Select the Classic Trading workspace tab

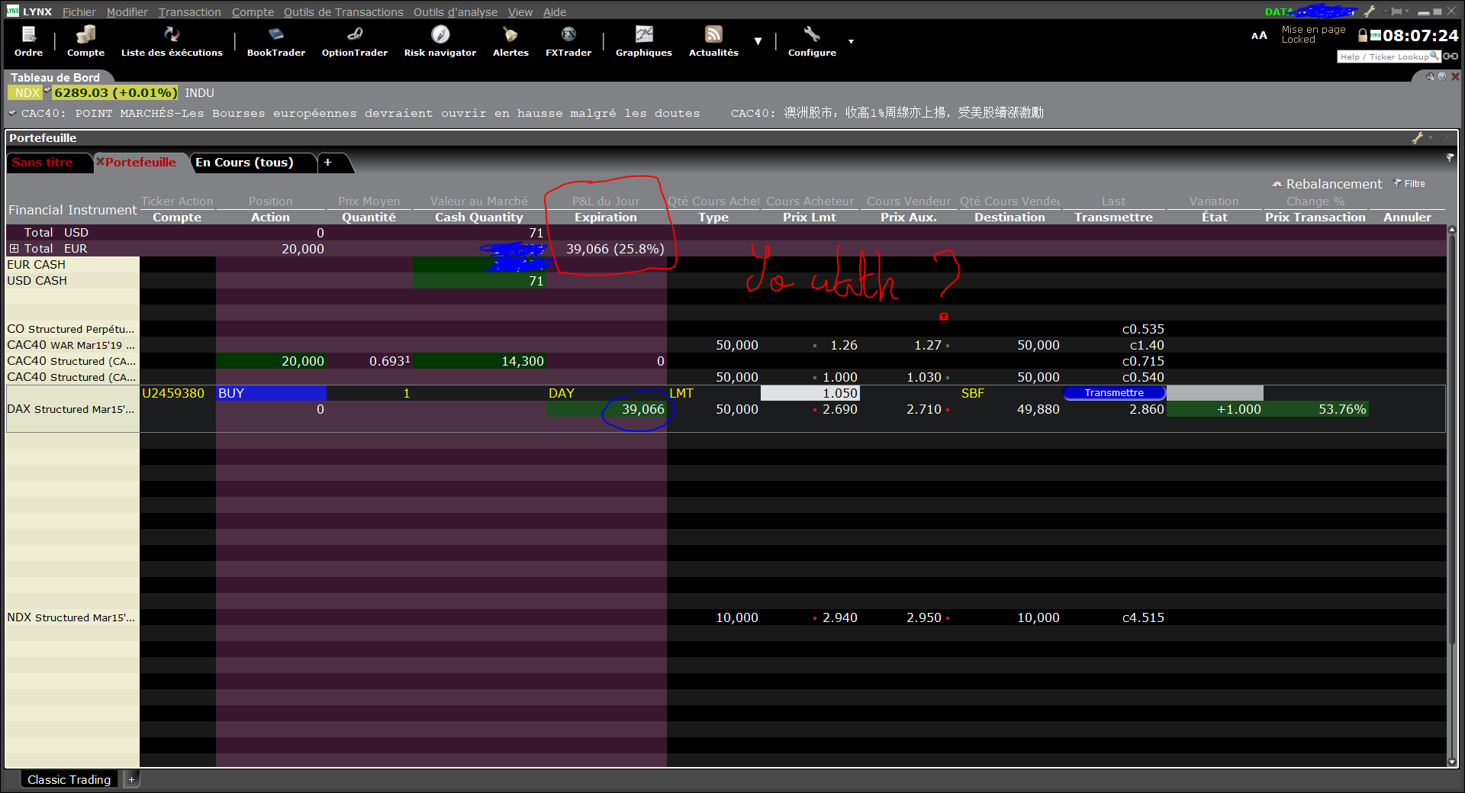coord(69,779)
